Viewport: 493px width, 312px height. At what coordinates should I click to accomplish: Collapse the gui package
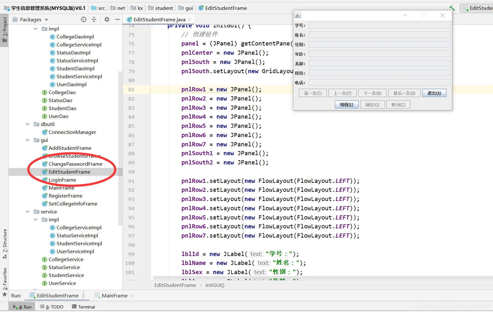point(28,140)
